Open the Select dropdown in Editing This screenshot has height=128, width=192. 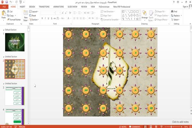pyautogui.click(x=175, y=20)
